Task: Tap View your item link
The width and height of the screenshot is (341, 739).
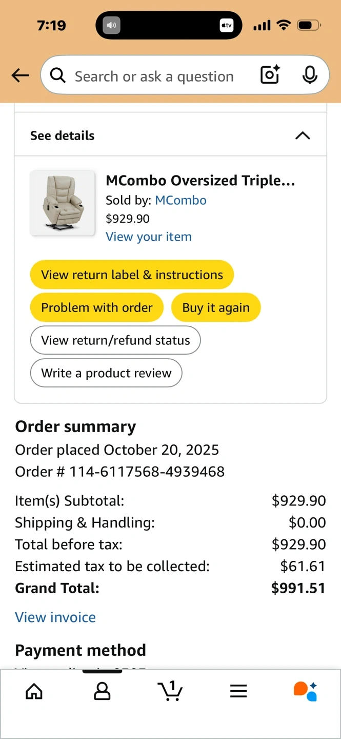Action: pos(148,237)
